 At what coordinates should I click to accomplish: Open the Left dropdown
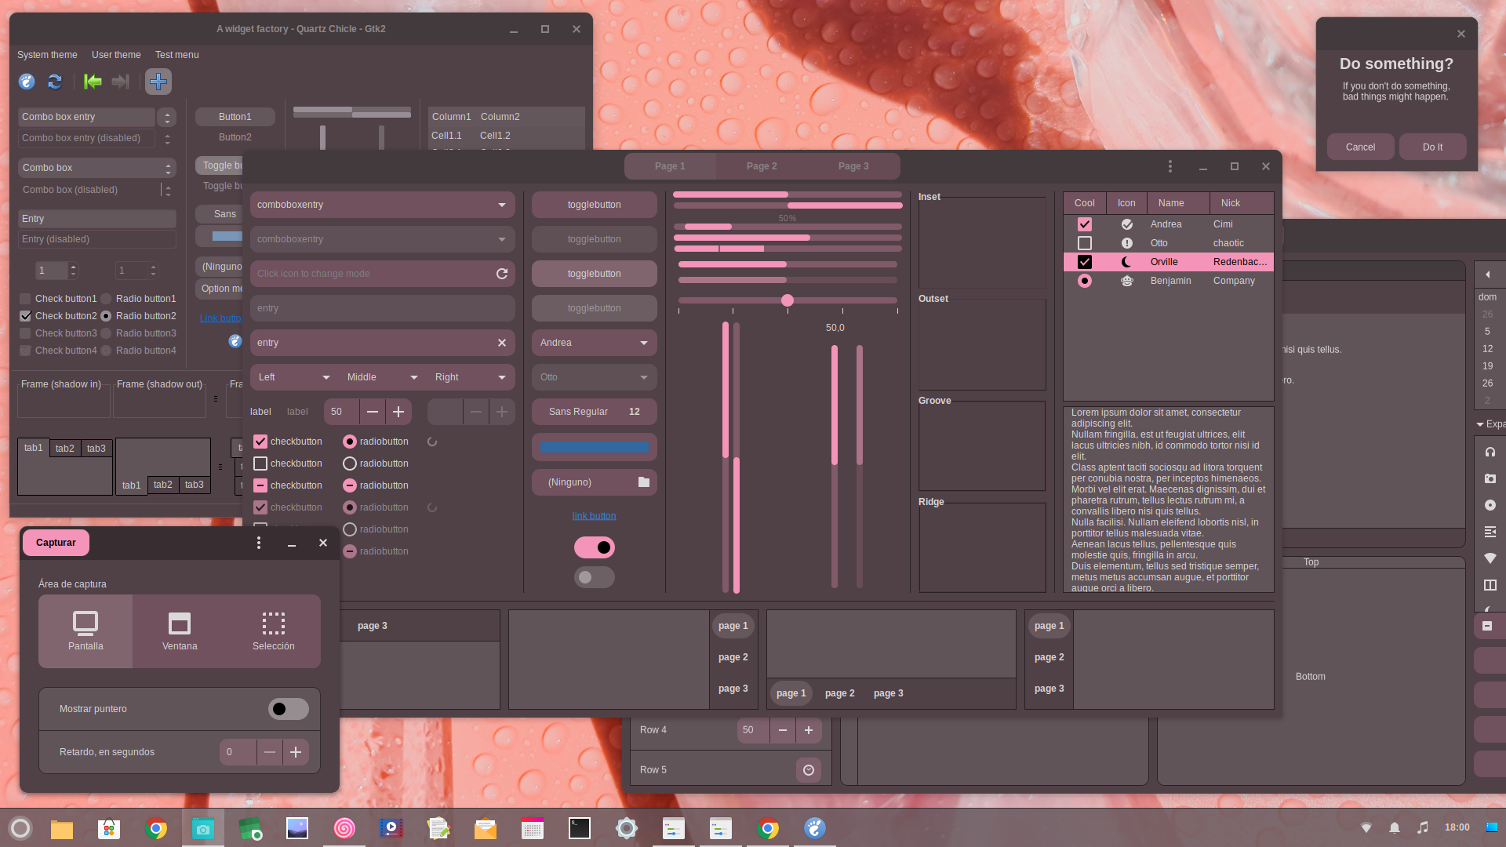click(294, 377)
